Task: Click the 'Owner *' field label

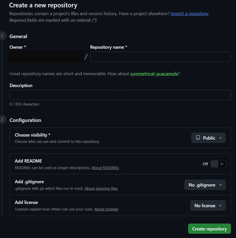Action: pos(18,47)
